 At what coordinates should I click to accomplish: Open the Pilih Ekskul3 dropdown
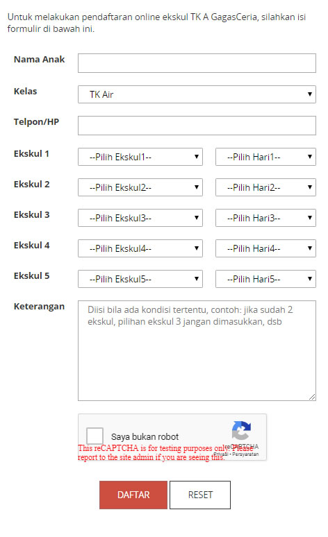click(140, 218)
